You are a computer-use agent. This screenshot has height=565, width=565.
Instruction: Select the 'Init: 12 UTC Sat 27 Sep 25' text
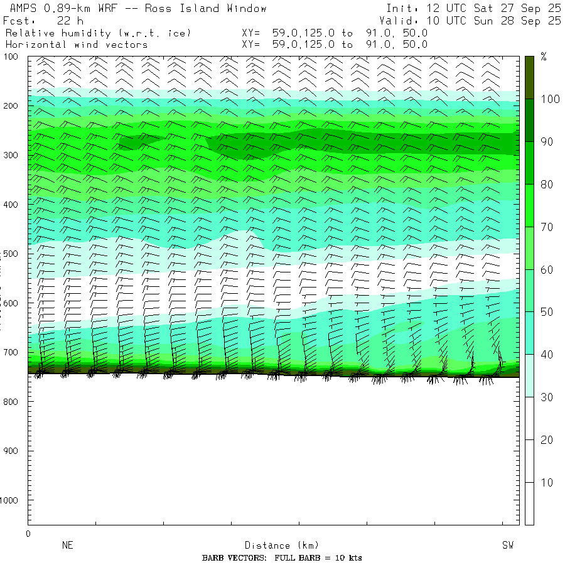[474, 8]
